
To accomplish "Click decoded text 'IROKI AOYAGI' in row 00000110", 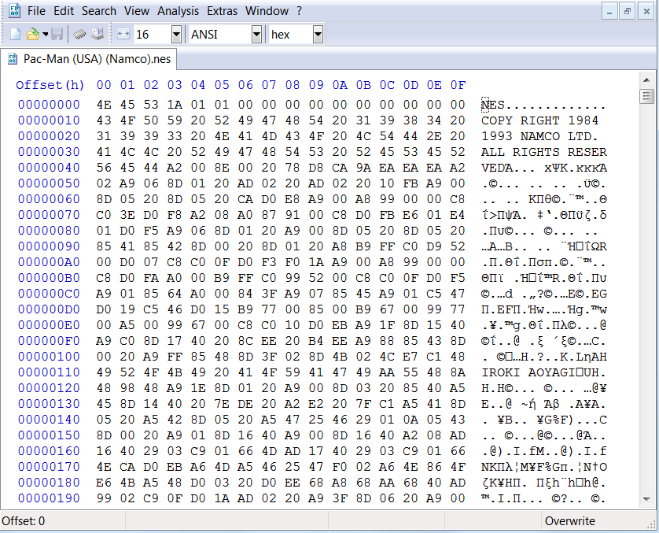I will [x=528, y=372].
